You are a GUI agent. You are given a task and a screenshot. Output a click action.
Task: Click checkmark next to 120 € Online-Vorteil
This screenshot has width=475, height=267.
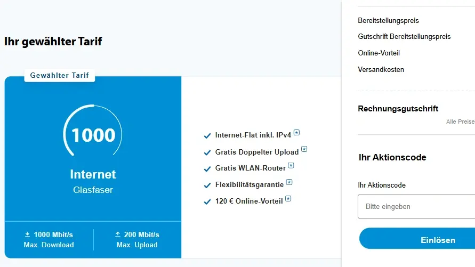(207, 201)
